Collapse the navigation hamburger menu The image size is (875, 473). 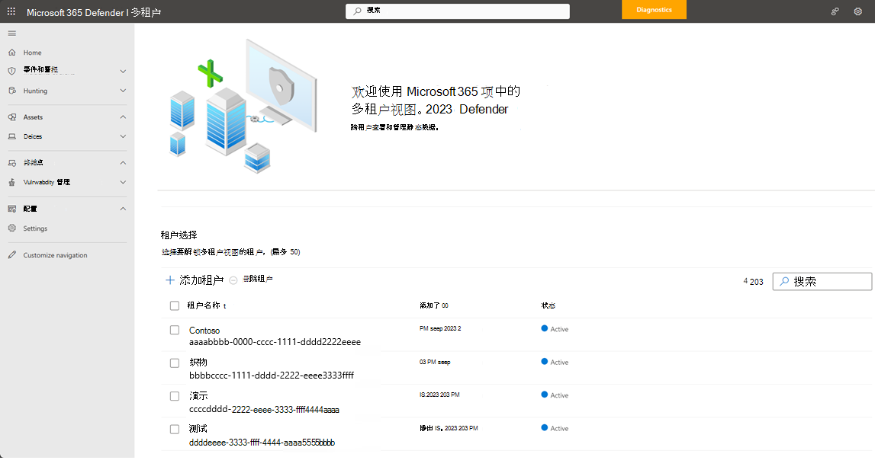pos(11,34)
